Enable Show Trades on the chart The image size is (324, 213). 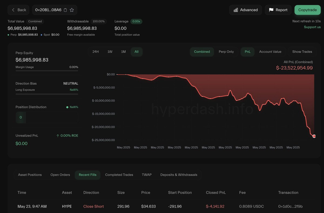(302, 52)
